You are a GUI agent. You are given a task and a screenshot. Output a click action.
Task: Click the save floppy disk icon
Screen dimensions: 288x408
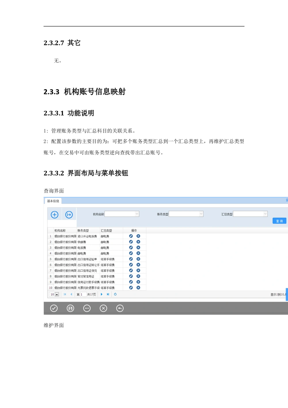[x=70, y=308]
